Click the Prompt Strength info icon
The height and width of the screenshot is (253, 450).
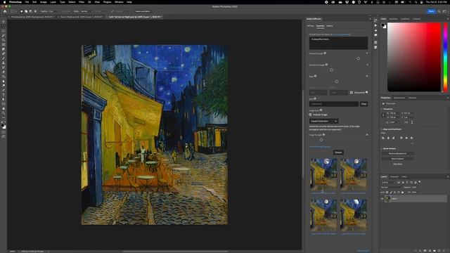click(325, 53)
